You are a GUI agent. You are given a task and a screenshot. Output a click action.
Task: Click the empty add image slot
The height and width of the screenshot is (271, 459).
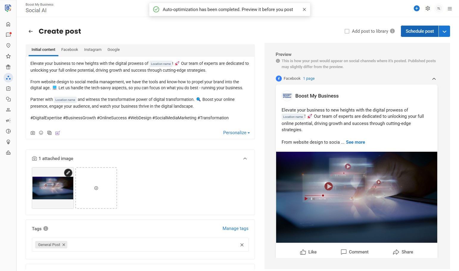point(96,188)
